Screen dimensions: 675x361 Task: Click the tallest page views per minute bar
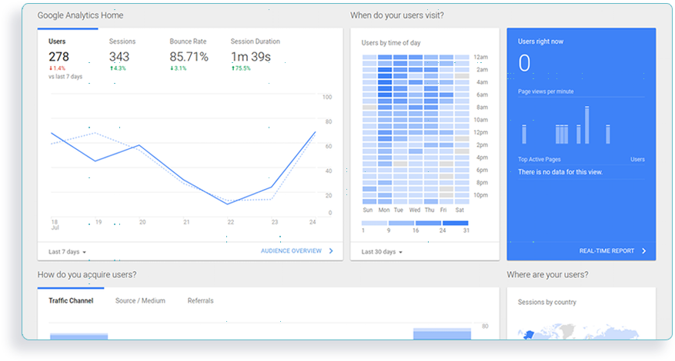[x=586, y=125]
